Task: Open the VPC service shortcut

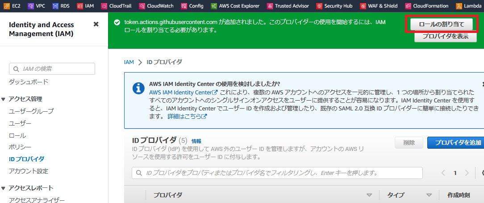Action: [37, 6]
